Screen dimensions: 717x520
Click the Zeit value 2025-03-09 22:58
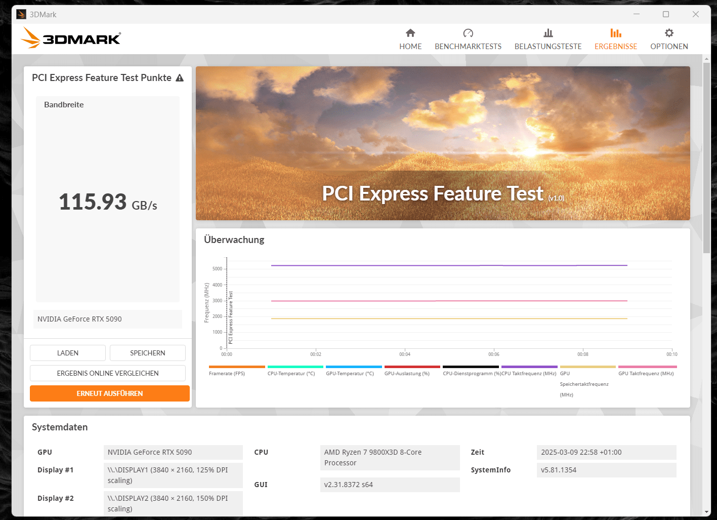[x=606, y=452]
